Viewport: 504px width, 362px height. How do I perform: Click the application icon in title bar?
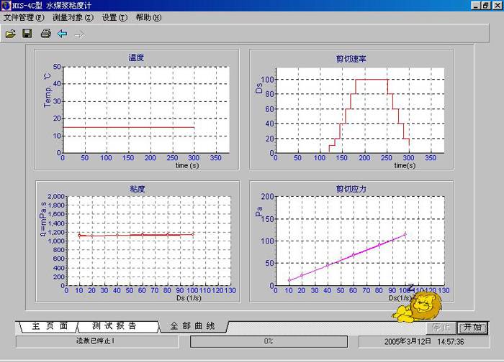(6, 6)
